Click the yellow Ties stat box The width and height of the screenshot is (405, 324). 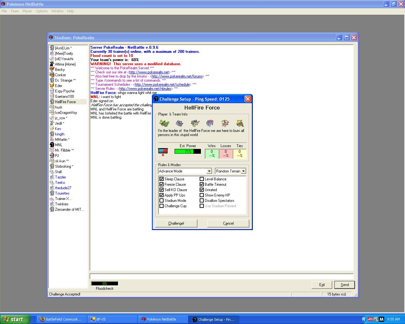240,153
